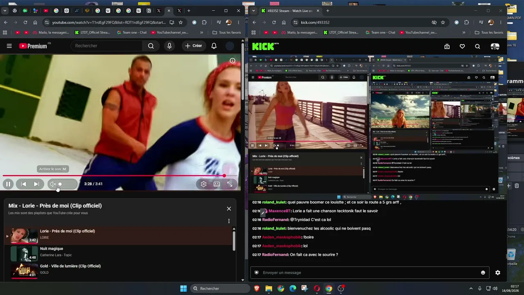This screenshot has height=295, width=524.
Task: Open extensions puzzle icon in the YouTube window
Action: point(204,23)
